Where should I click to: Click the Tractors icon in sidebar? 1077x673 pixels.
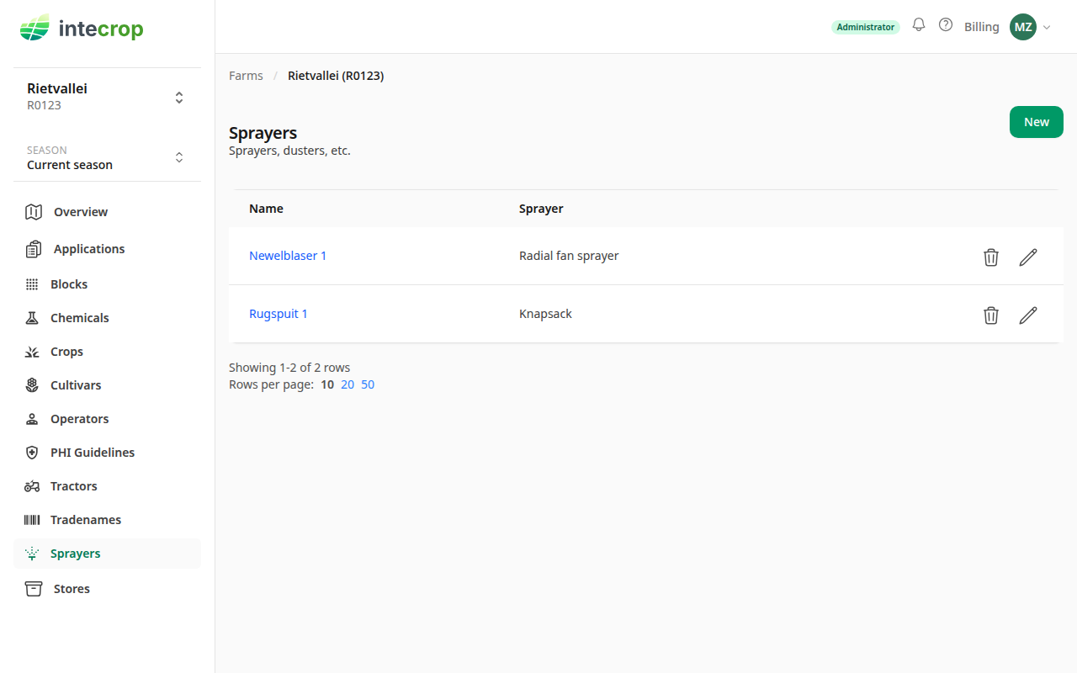pyautogui.click(x=32, y=486)
